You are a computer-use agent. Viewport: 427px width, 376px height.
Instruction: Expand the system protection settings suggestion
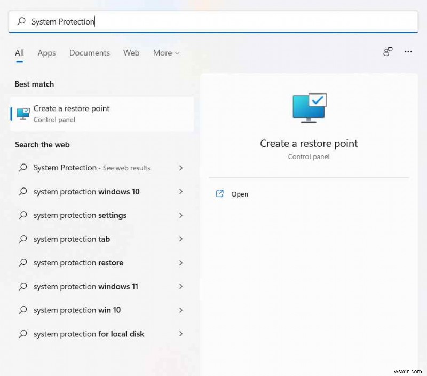pyautogui.click(x=180, y=215)
